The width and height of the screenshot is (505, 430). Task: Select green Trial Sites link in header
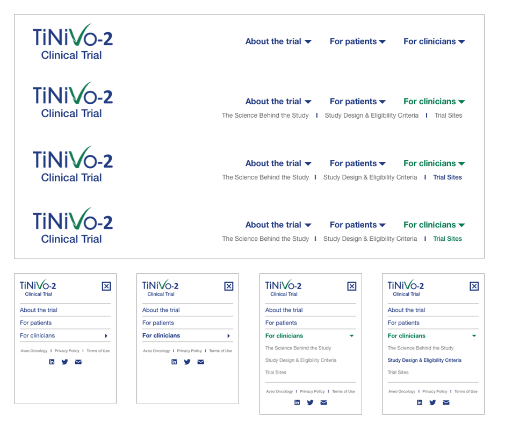[448, 239]
